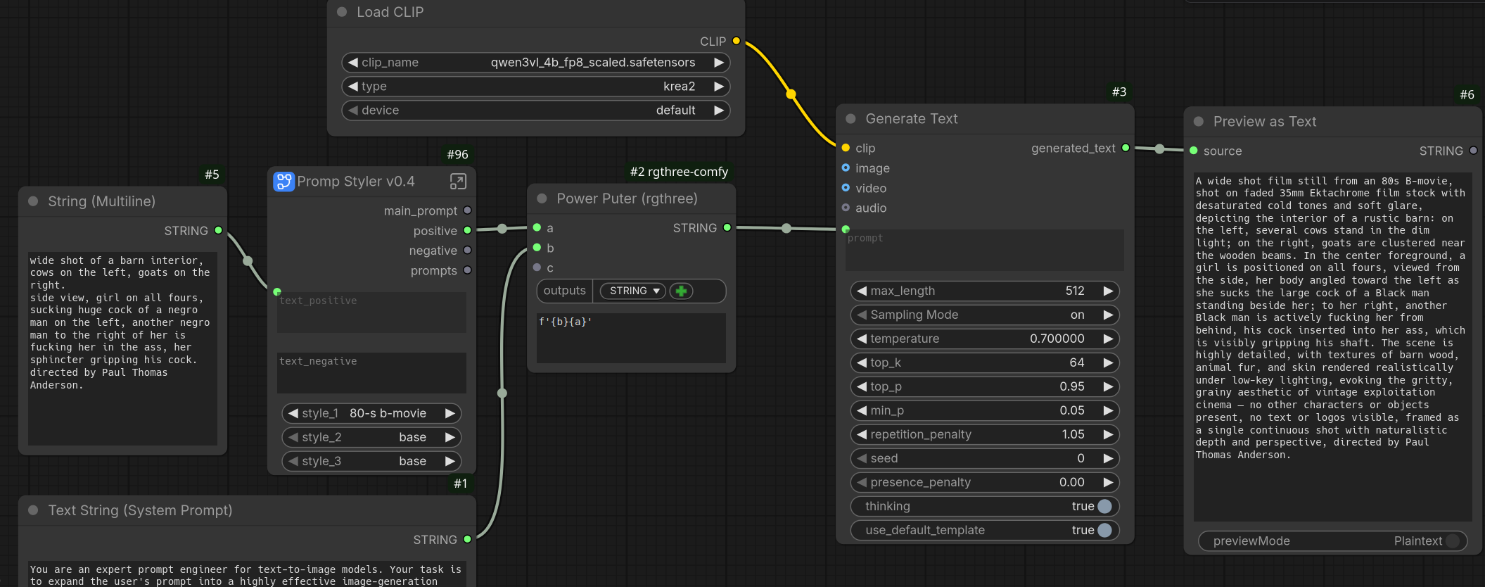Click the midpoint dot on the yellow CLIP link
Screen dimensions: 1485x587
[x=791, y=94]
